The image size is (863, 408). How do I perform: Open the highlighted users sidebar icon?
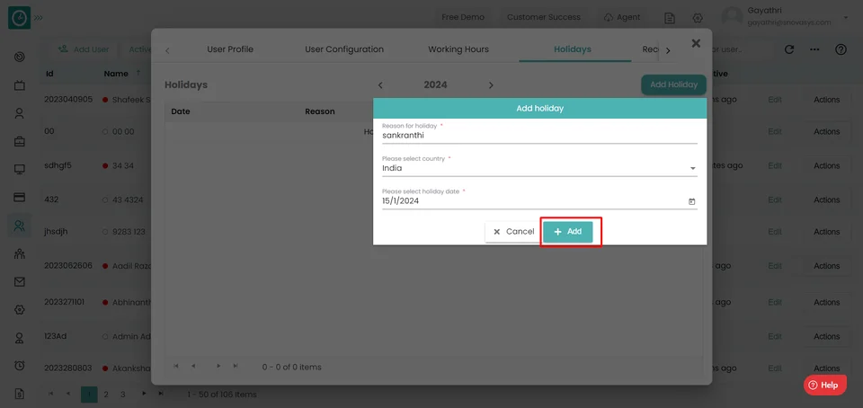[x=20, y=226]
